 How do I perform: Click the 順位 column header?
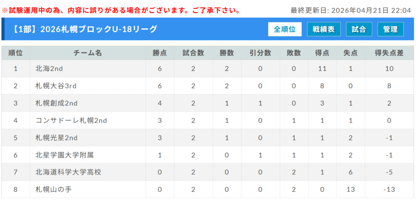(x=16, y=53)
